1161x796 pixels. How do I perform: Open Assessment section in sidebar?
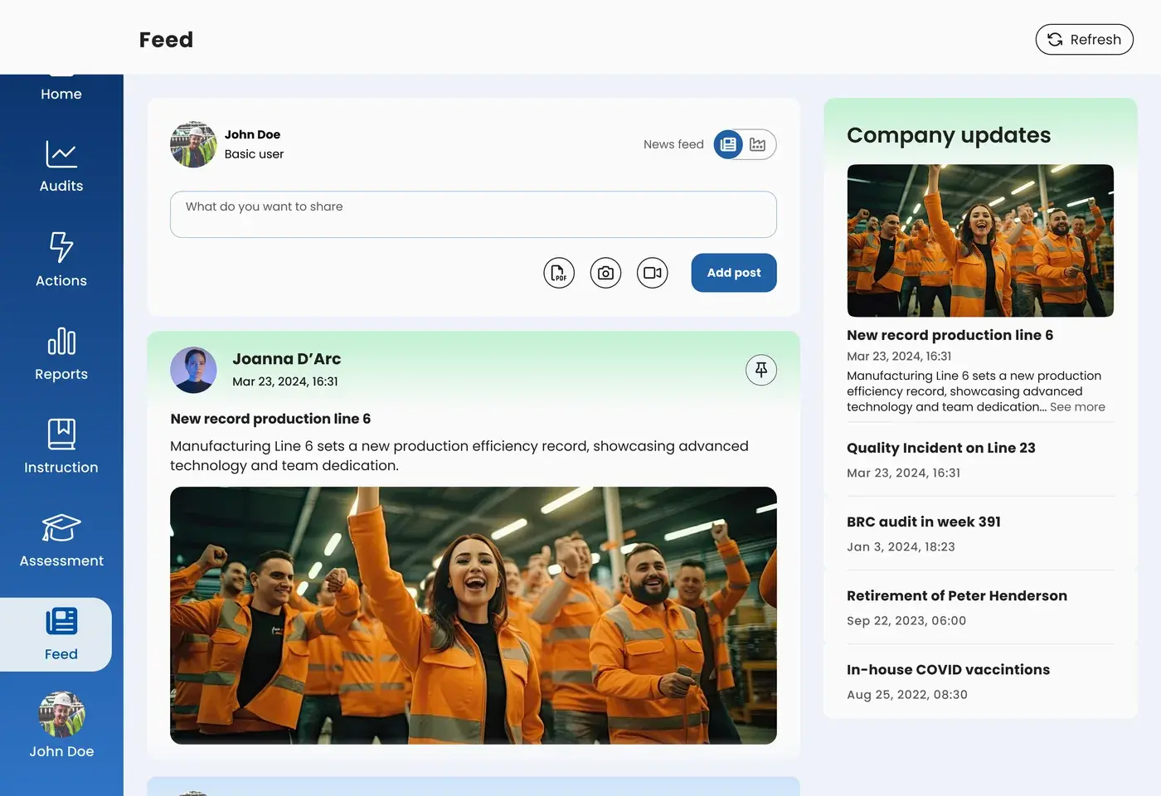(61, 541)
